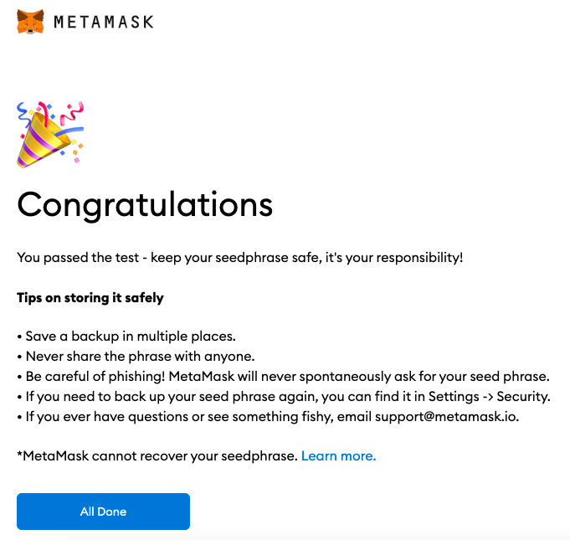Click the 'Settings -> Security' text
The width and height of the screenshot is (570, 540).
click(x=490, y=396)
